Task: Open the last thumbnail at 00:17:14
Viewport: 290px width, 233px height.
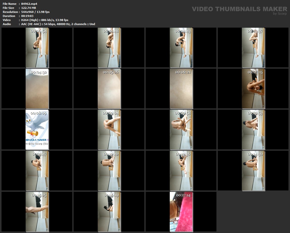Action: point(181,212)
